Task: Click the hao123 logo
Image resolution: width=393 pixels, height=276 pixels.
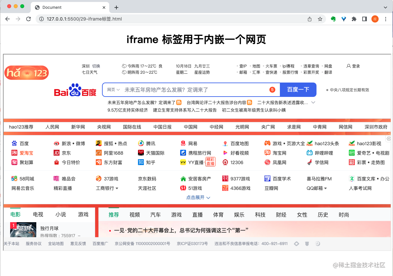Action: pyautogui.click(x=26, y=72)
